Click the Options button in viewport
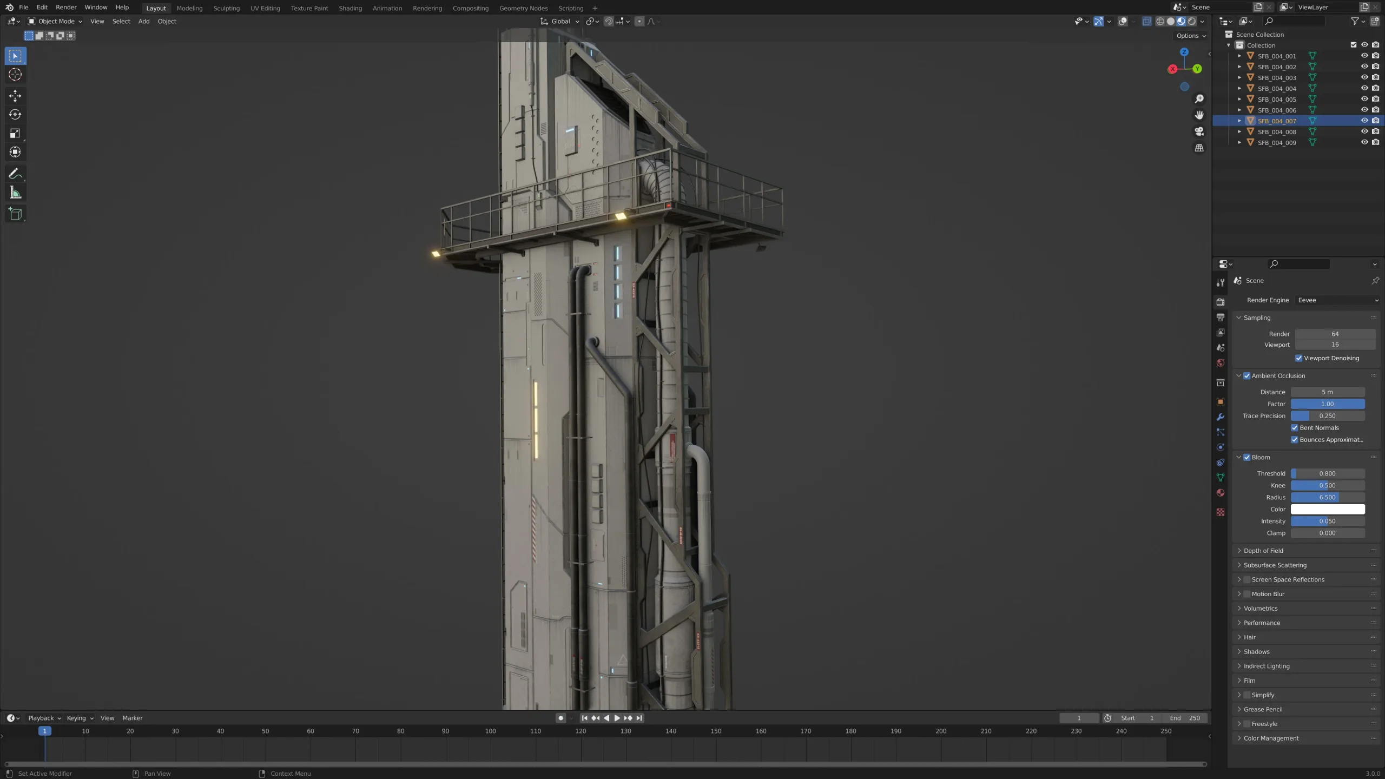The height and width of the screenshot is (779, 1385). click(x=1191, y=36)
